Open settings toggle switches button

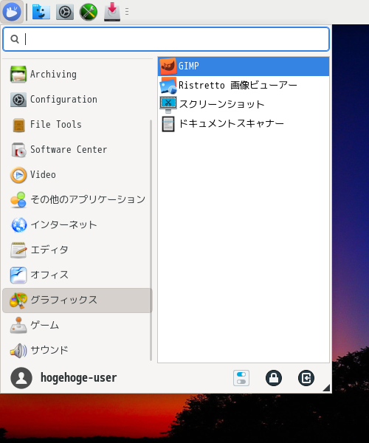(x=241, y=378)
